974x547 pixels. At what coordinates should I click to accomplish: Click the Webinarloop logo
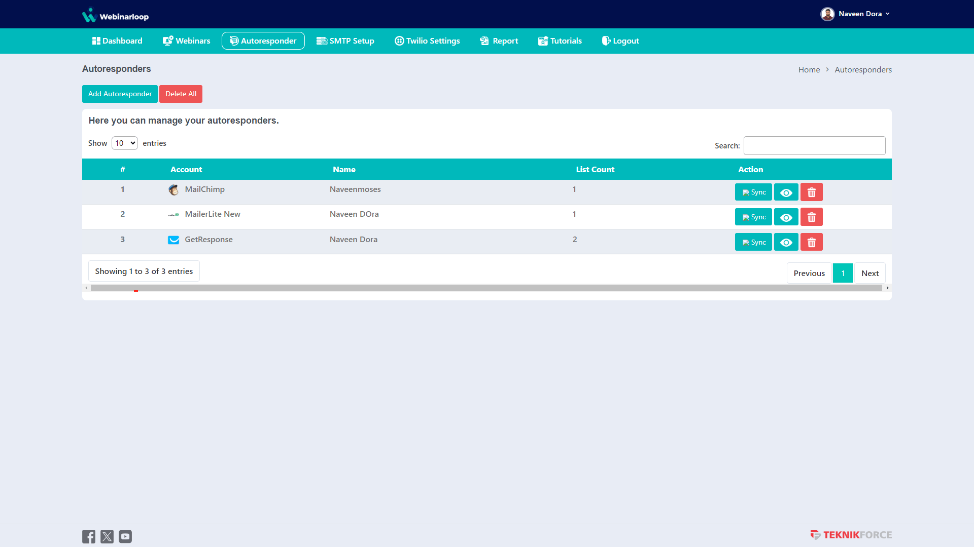(116, 16)
